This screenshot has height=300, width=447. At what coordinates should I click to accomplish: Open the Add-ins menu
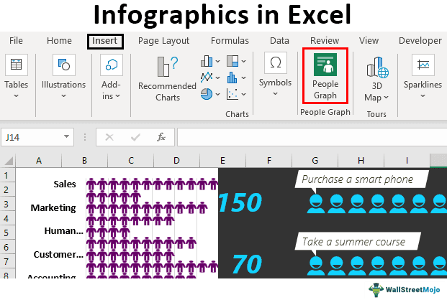[x=112, y=78]
